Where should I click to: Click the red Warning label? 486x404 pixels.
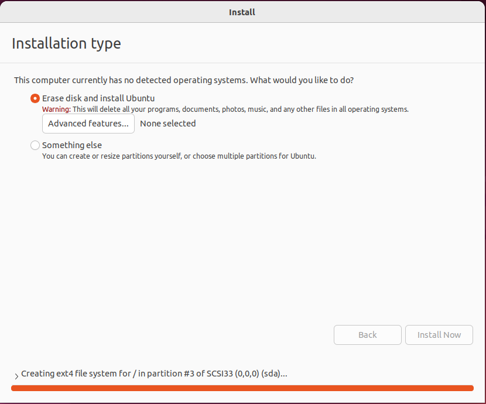(x=56, y=109)
